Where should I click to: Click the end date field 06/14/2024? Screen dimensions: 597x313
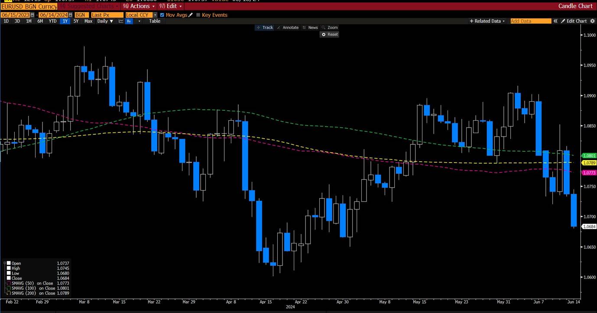53,15
